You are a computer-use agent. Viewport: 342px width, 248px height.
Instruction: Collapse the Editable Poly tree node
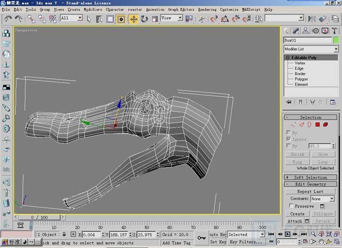(x=287, y=58)
